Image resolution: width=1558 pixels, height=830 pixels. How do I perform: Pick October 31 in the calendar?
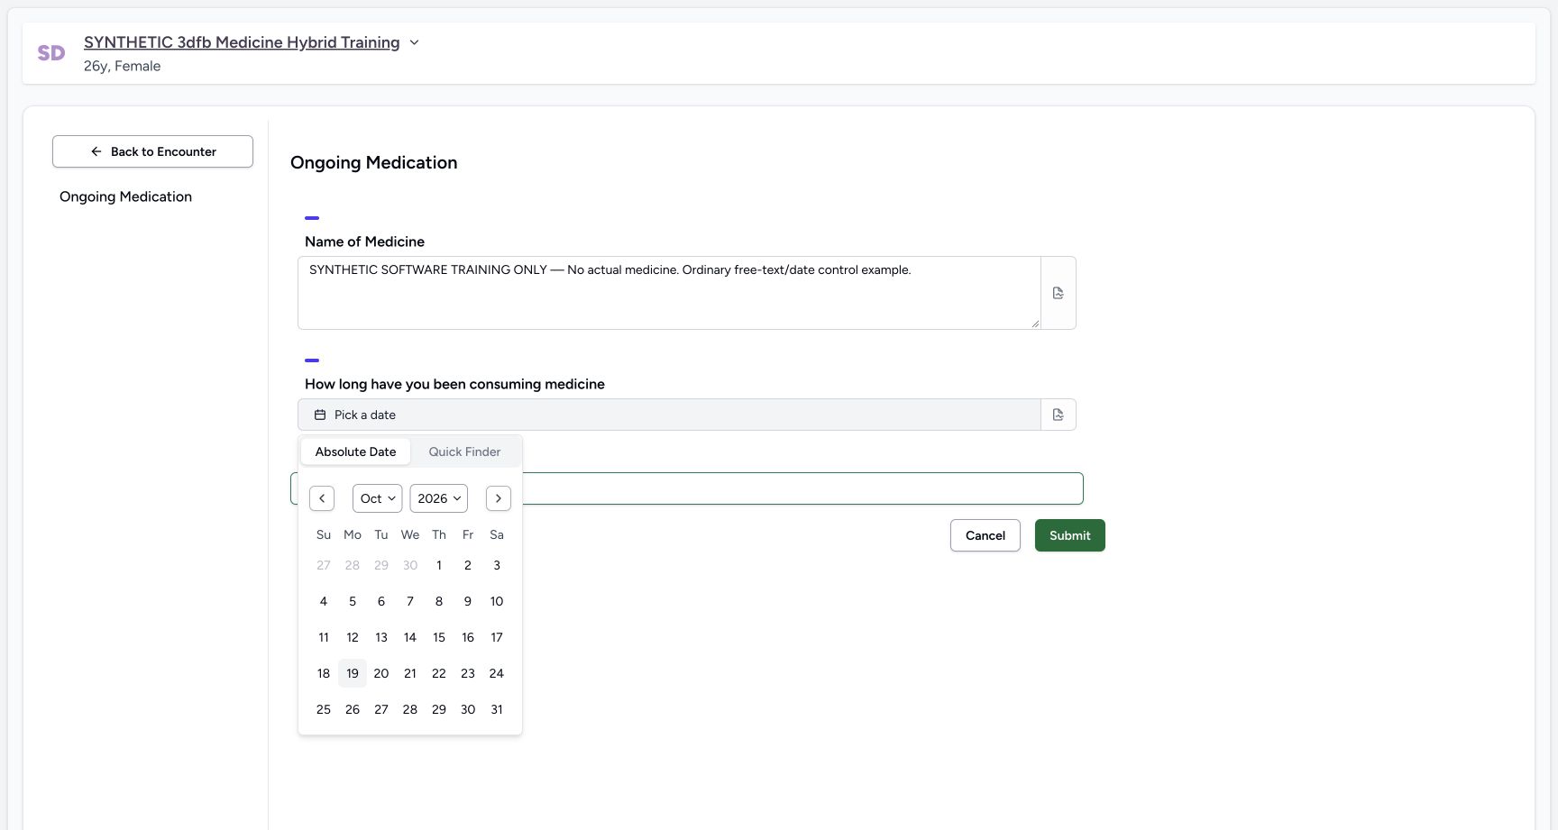click(x=497, y=709)
